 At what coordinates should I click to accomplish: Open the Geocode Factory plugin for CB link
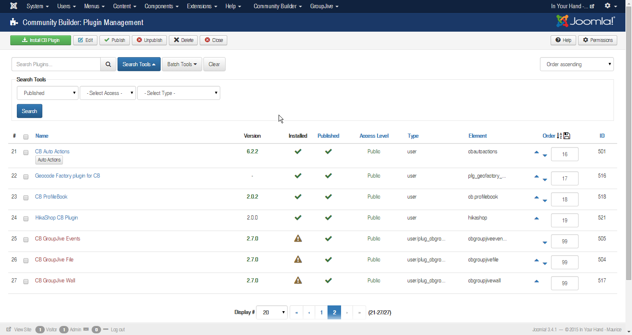pos(67,176)
